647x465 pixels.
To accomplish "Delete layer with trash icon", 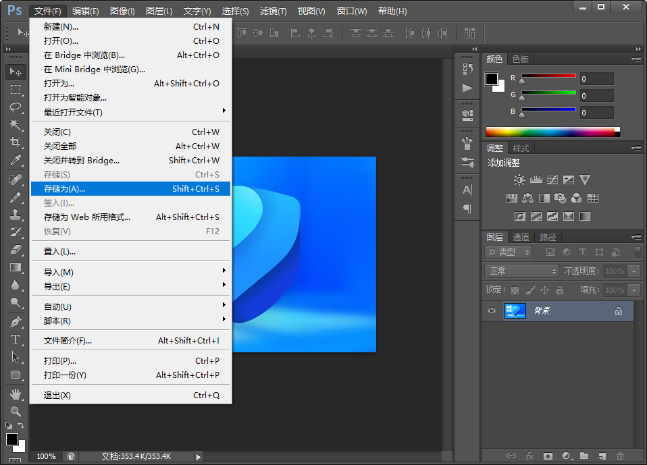I will click(x=620, y=456).
